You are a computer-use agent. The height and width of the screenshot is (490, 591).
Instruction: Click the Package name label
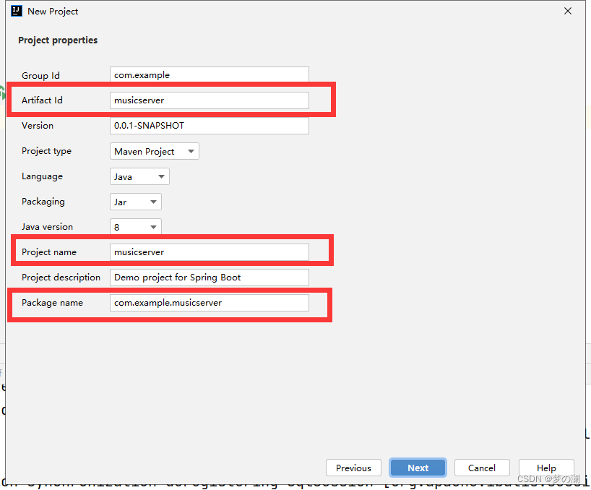click(52, 303)
